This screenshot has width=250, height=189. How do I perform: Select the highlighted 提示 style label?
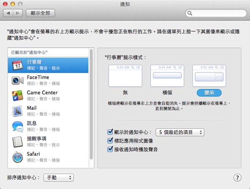pyautogui.click(x=209, y=92)
